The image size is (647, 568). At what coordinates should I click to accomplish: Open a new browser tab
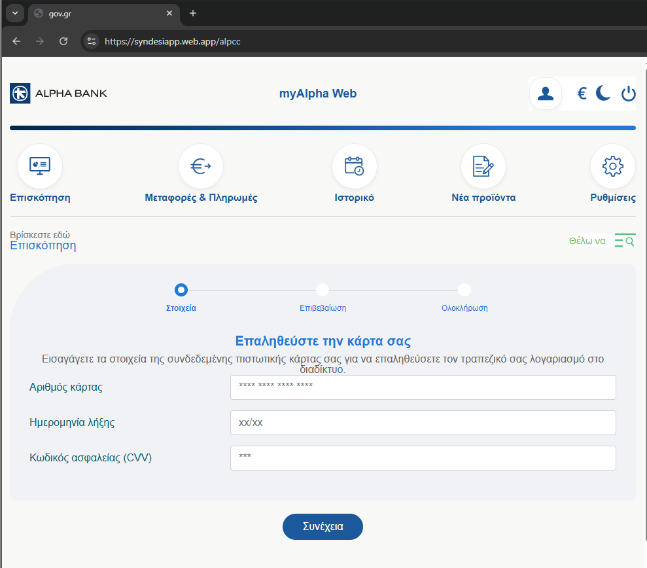point(193,13)
